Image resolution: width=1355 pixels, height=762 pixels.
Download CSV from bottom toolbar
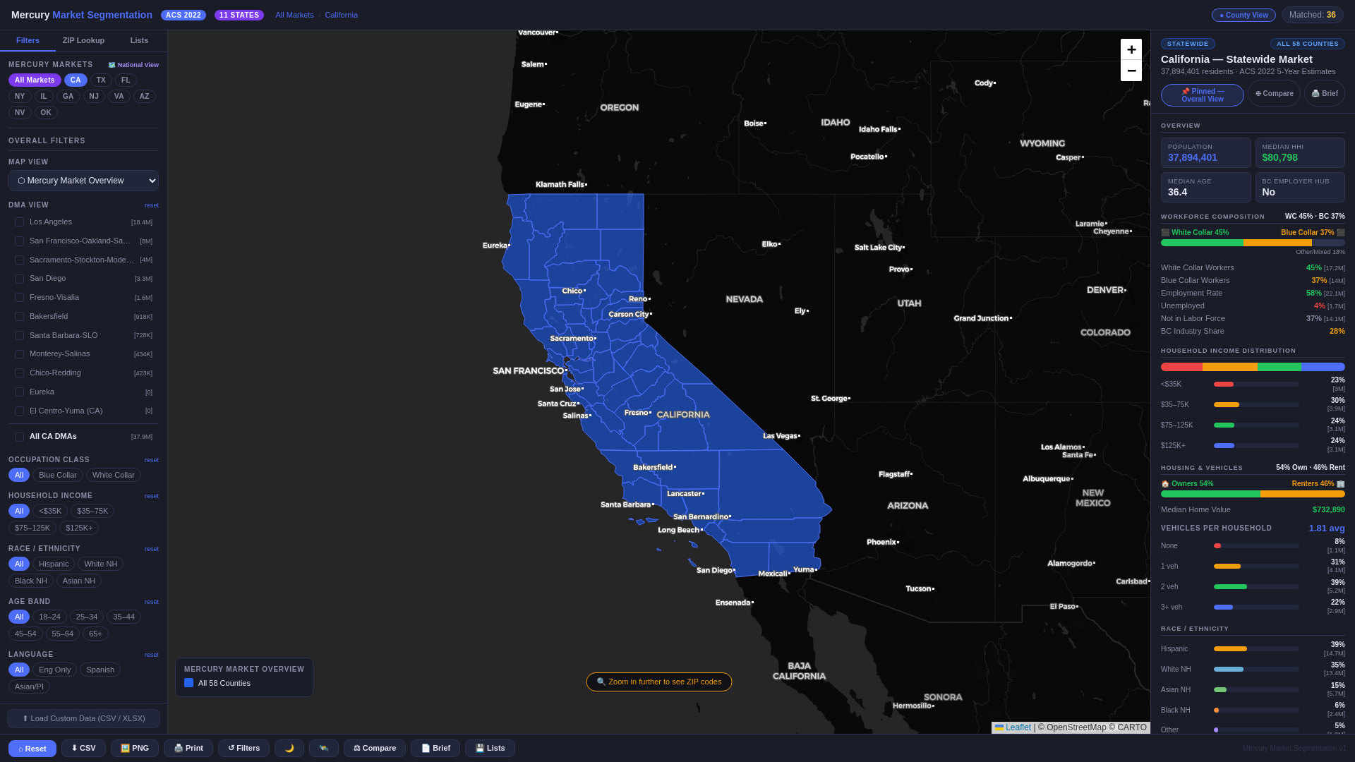click(x=83, y=749)
